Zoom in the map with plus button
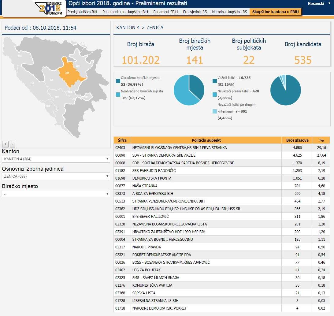 pyautogui.click(x=5, y=144)
